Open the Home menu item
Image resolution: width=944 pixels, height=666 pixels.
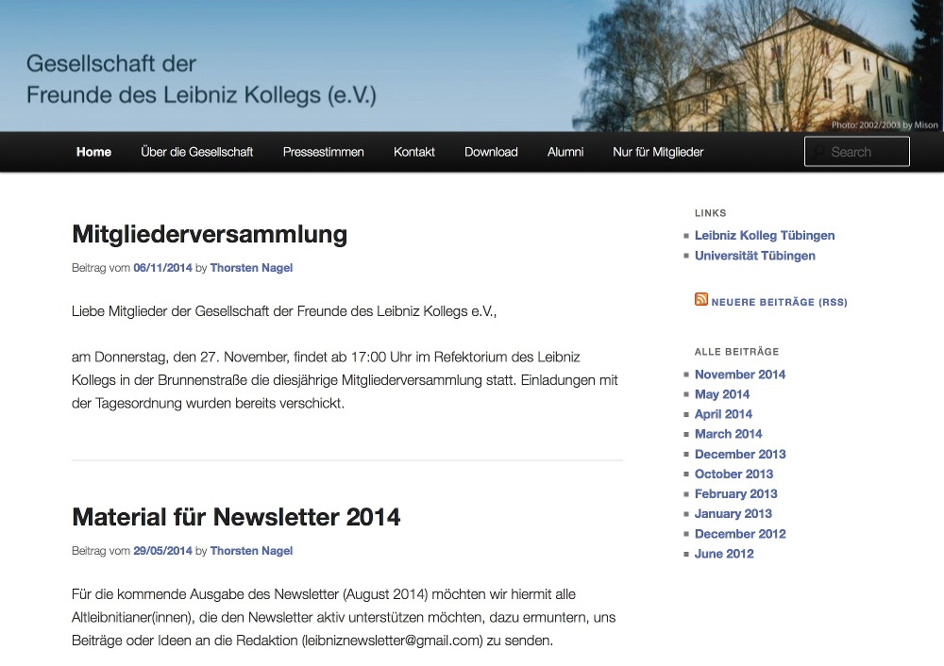pyautogui.click(x=93, y=152)
